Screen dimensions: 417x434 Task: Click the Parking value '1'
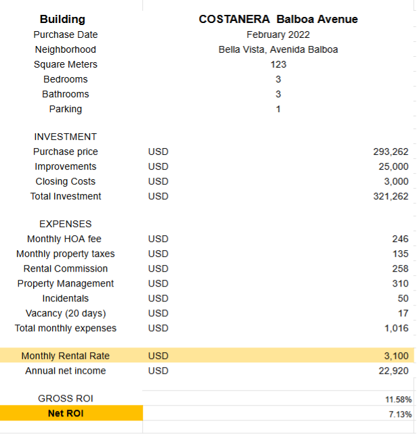(278, 109)
